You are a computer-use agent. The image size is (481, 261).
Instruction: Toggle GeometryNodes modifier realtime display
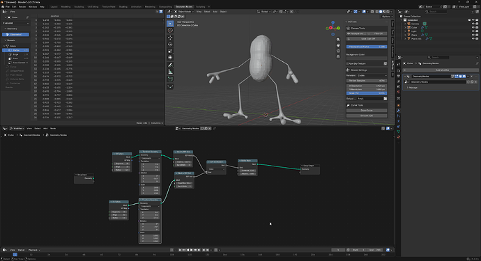pyautogui.click(x=460, y=77)
